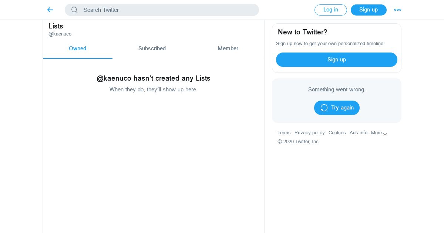Focus the Search Twitter field

coord(166,10)
